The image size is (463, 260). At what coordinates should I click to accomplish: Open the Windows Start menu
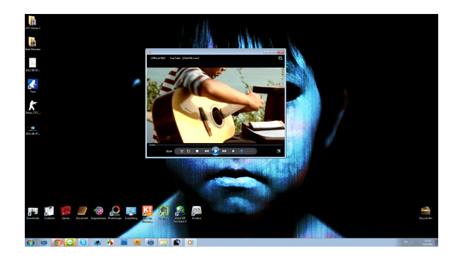pyautogui.click(x=30, y=243)
